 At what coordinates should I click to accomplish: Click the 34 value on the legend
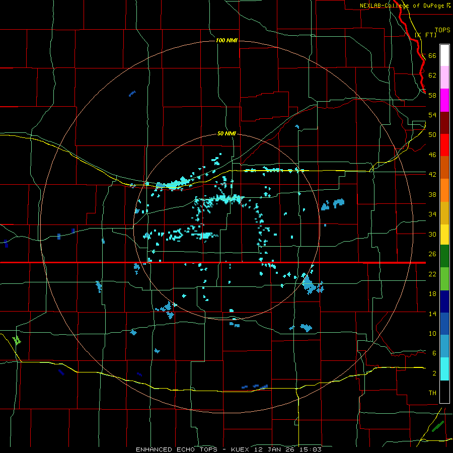pyautogui.click(x=432, y=214)
